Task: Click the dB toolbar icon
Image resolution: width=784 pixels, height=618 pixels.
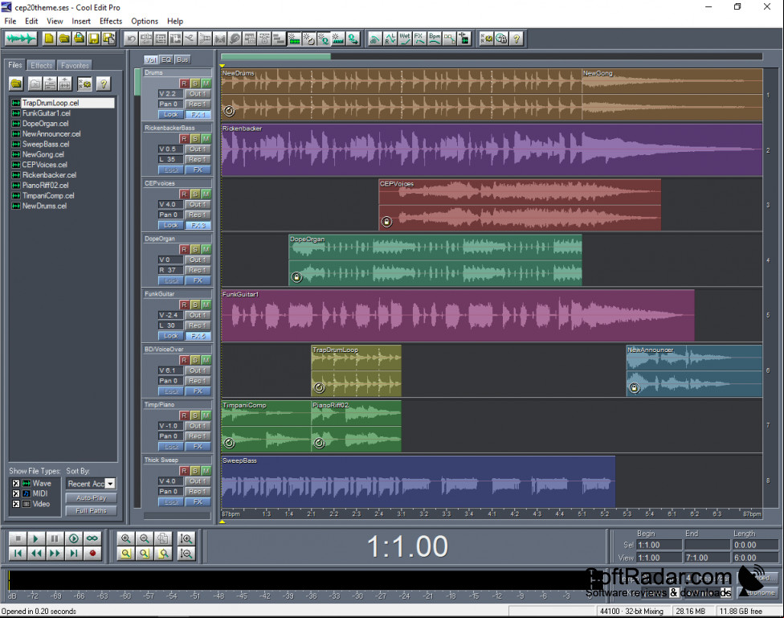Action: [374, 39]
